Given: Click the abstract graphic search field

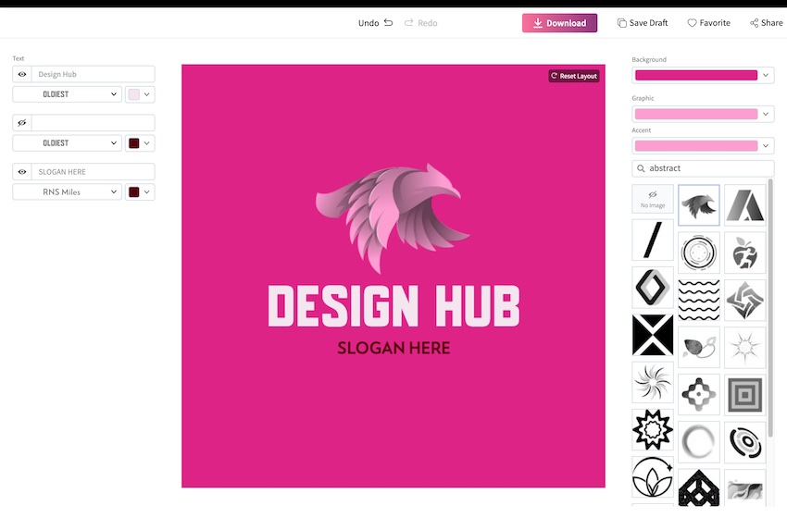Looking at the screenshot, I should pos(703,168).
